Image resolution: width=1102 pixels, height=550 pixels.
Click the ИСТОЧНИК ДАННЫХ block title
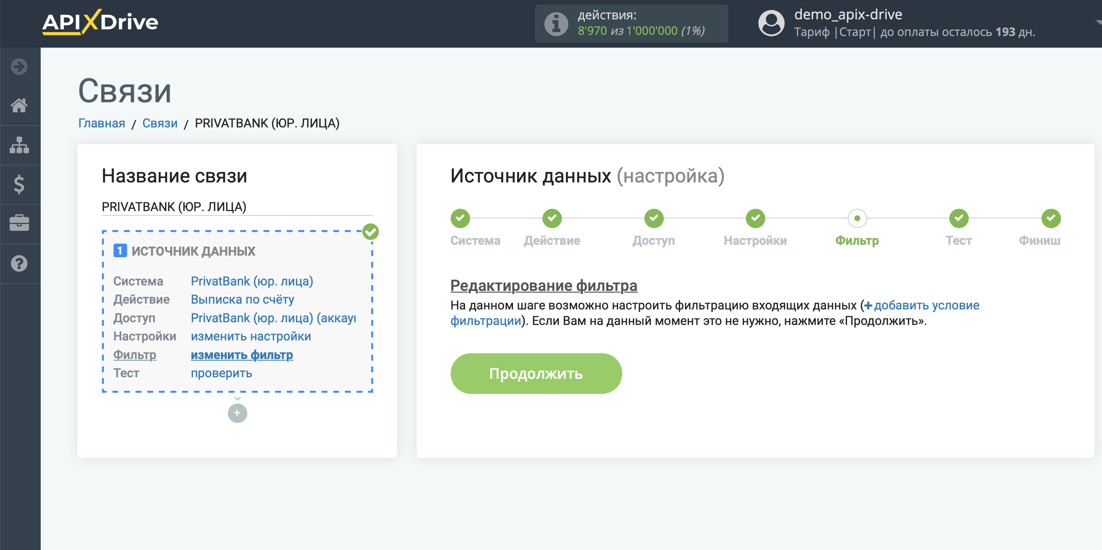193,251
